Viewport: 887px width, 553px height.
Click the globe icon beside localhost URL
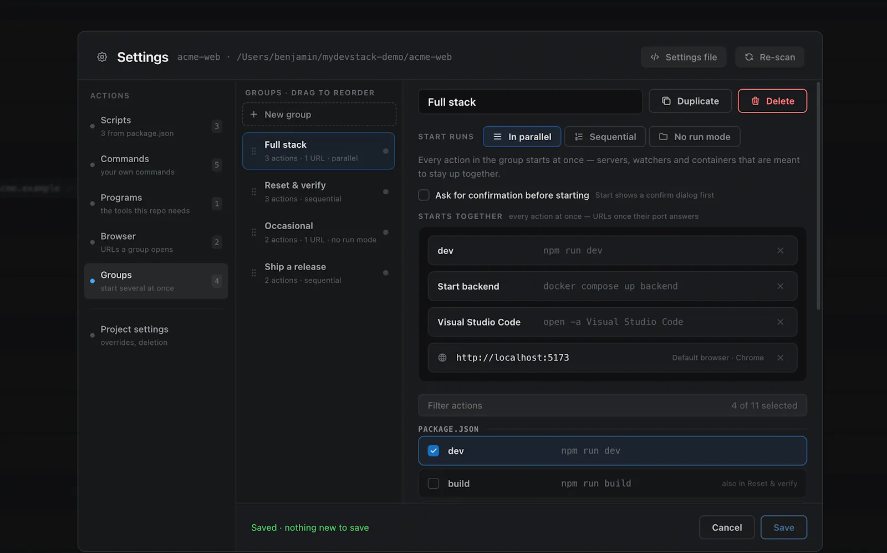(442, 358)
